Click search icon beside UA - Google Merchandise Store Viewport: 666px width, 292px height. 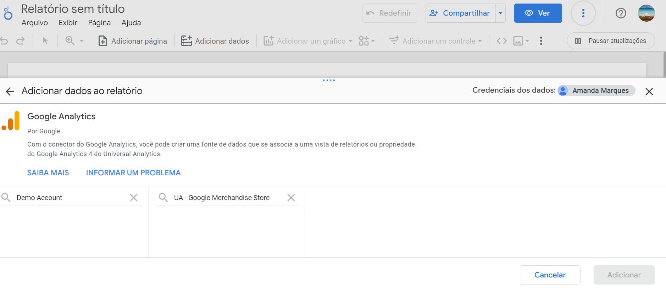[x=163, y=197]
